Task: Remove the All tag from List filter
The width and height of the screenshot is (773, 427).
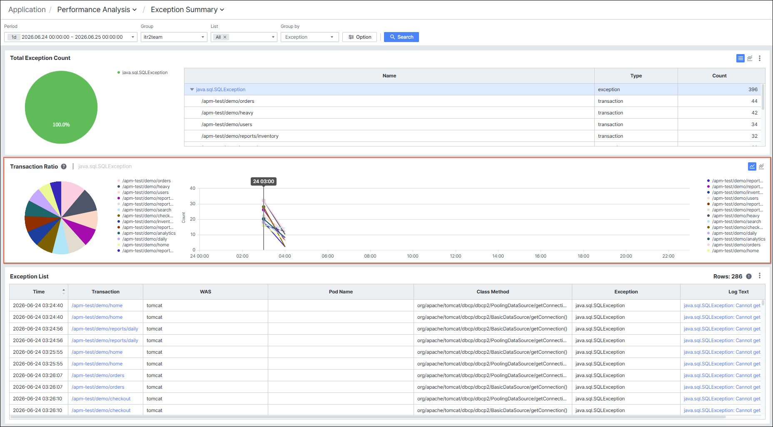Action: coord(225,37)
